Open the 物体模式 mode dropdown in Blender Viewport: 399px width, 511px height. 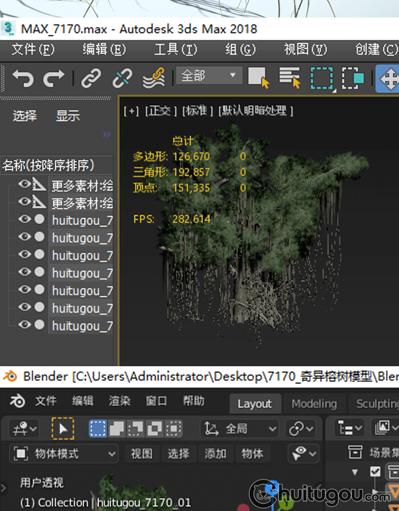[64, 454]
